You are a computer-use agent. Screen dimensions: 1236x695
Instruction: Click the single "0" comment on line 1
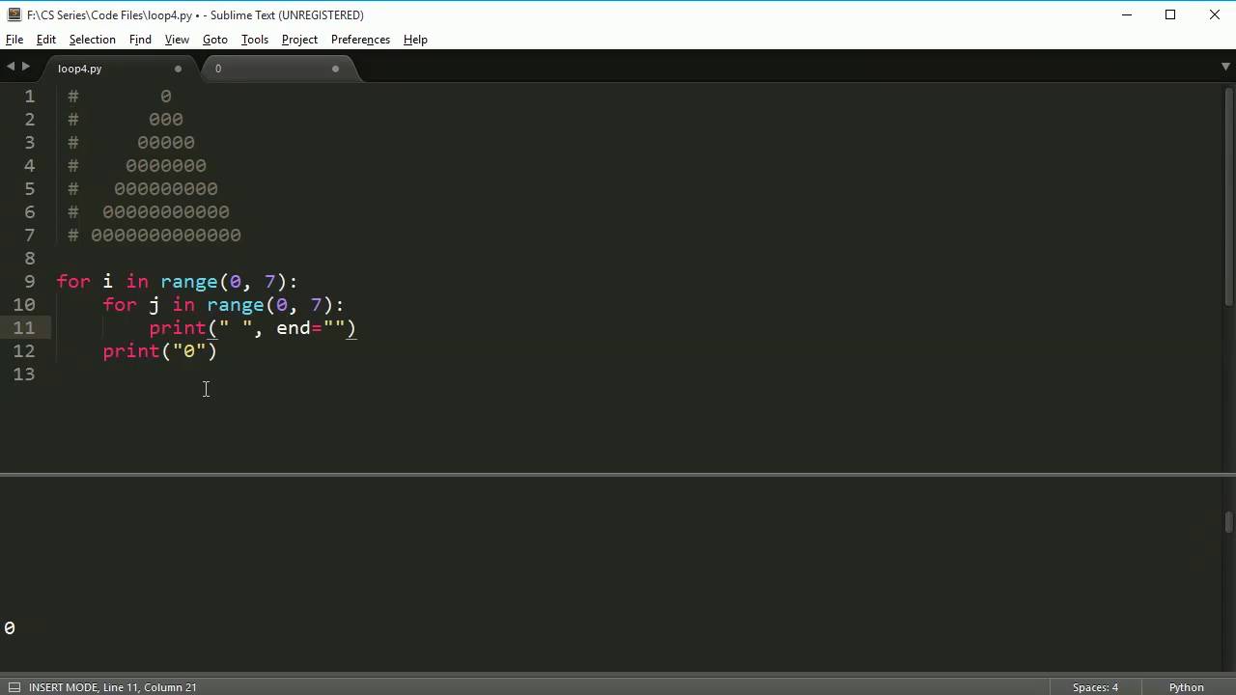pos(166,97)
